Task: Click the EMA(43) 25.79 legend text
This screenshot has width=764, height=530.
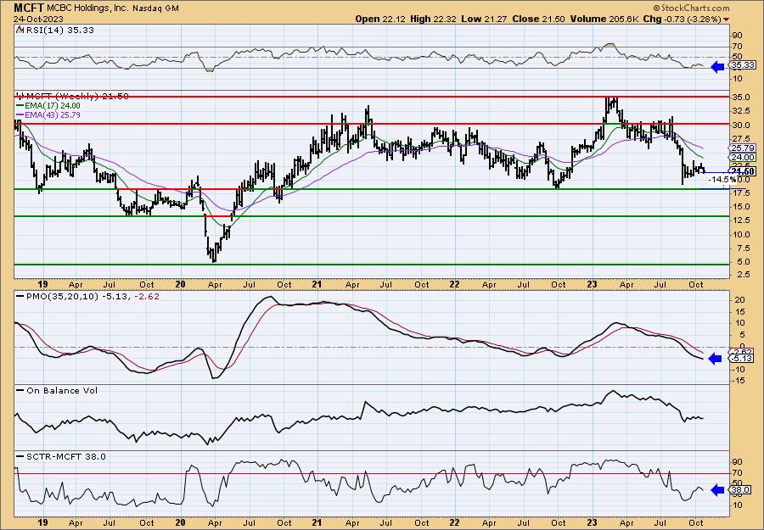Action: 52,115
